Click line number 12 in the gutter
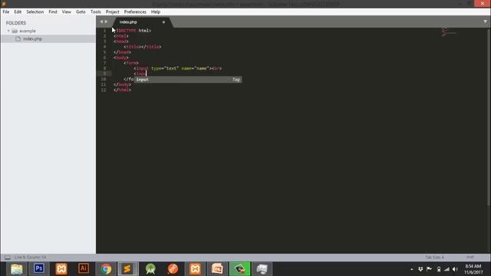491x276 pixels. pos(104,90)
